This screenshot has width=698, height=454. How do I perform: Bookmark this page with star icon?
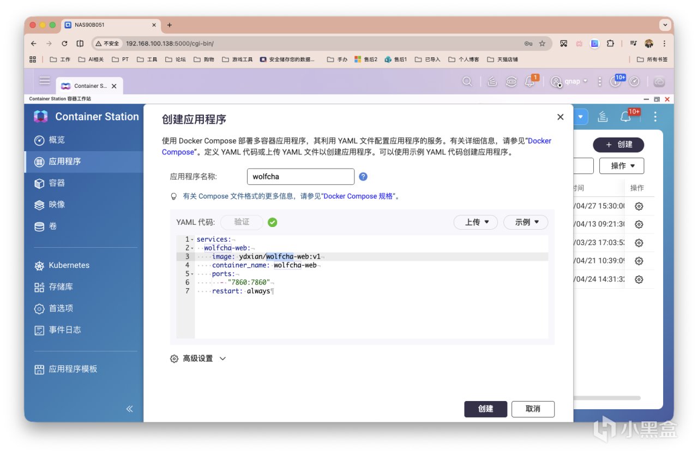click(542, 44)
